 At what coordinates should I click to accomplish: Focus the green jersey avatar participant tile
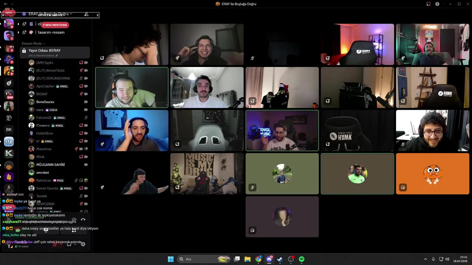(357, 174)
